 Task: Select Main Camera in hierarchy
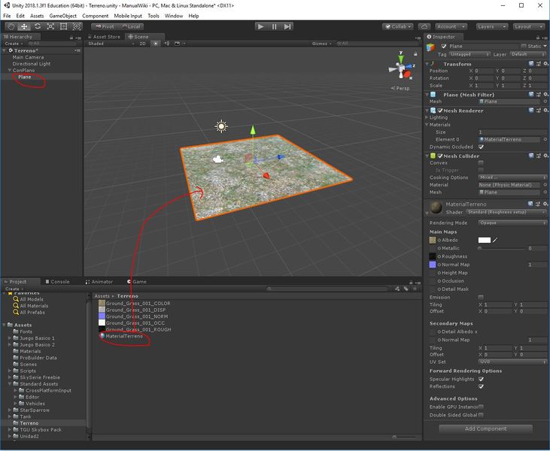pos(28,57)
